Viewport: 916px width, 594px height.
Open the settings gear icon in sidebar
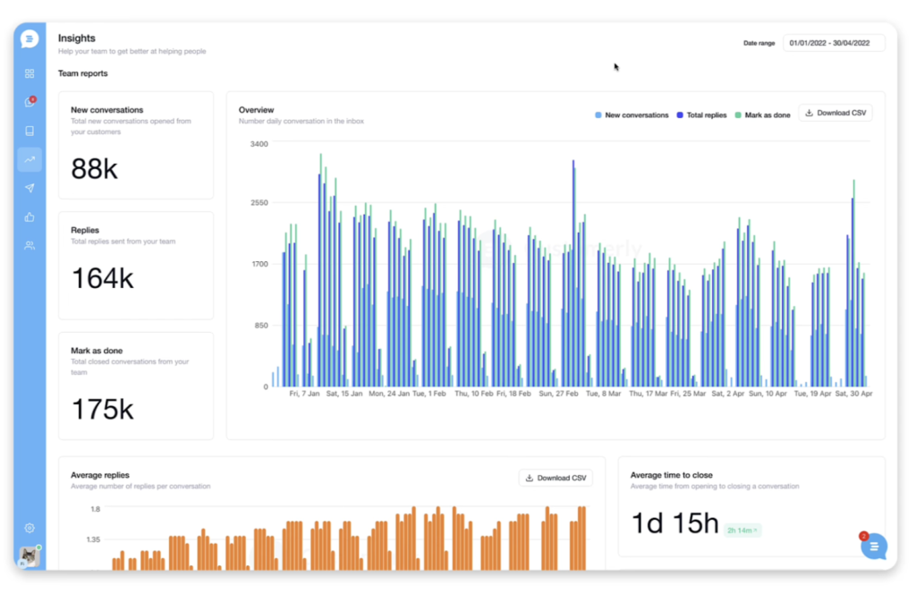(x=30, y=528)
